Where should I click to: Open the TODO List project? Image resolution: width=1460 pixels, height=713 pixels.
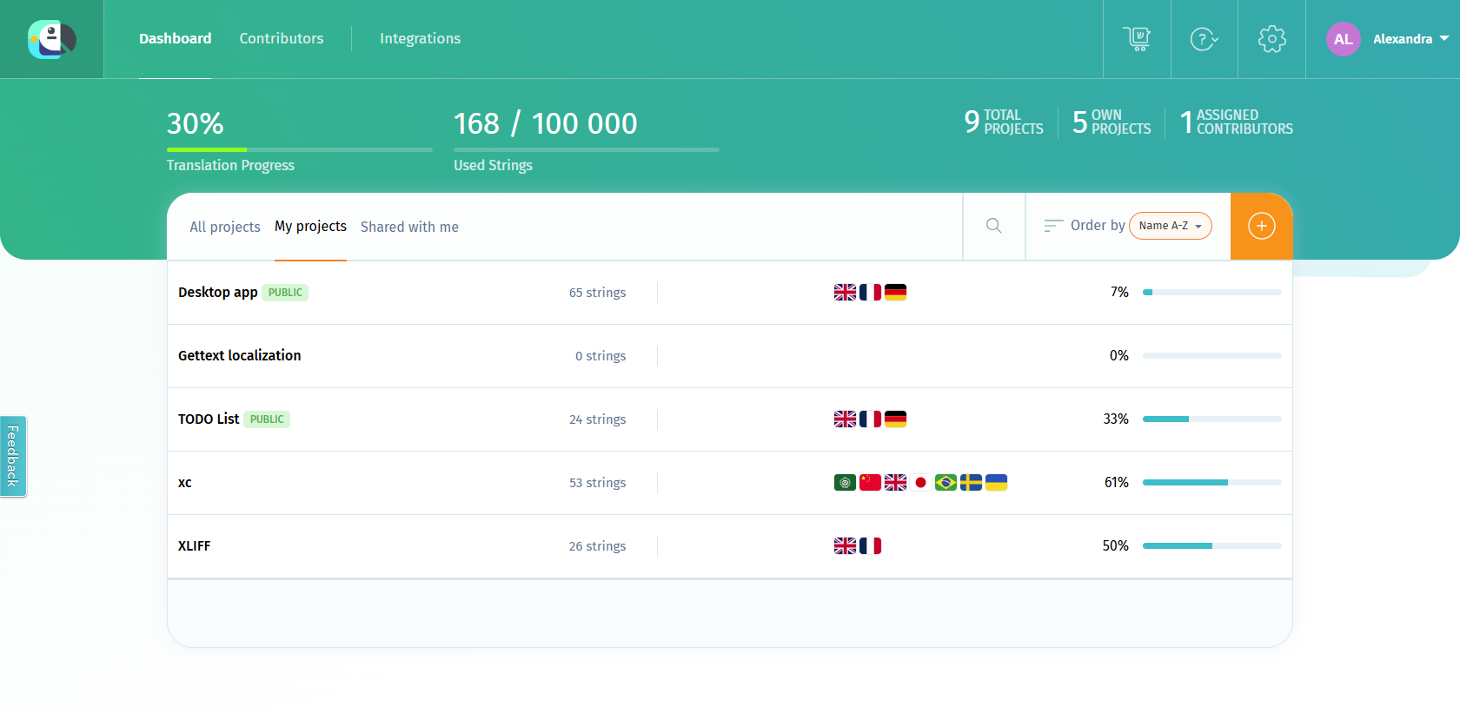[209, 419]
